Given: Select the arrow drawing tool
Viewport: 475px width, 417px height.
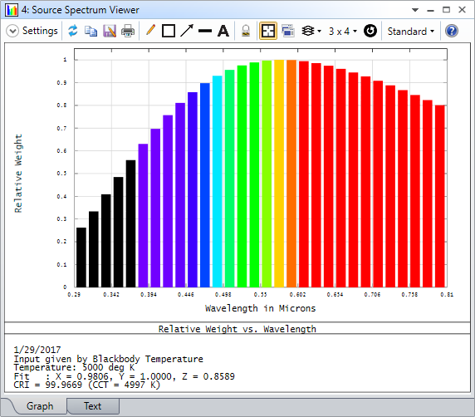Looking at the screenshot, I should pos(187,31).
